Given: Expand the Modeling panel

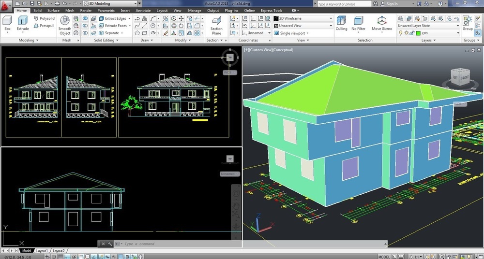Looking at the screenshot, I should [29, 41].
